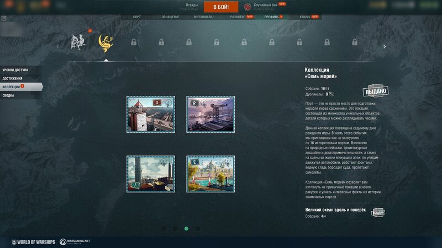Open the colorful city card marked E
The image size is (442, 248).
coord(211,174)
